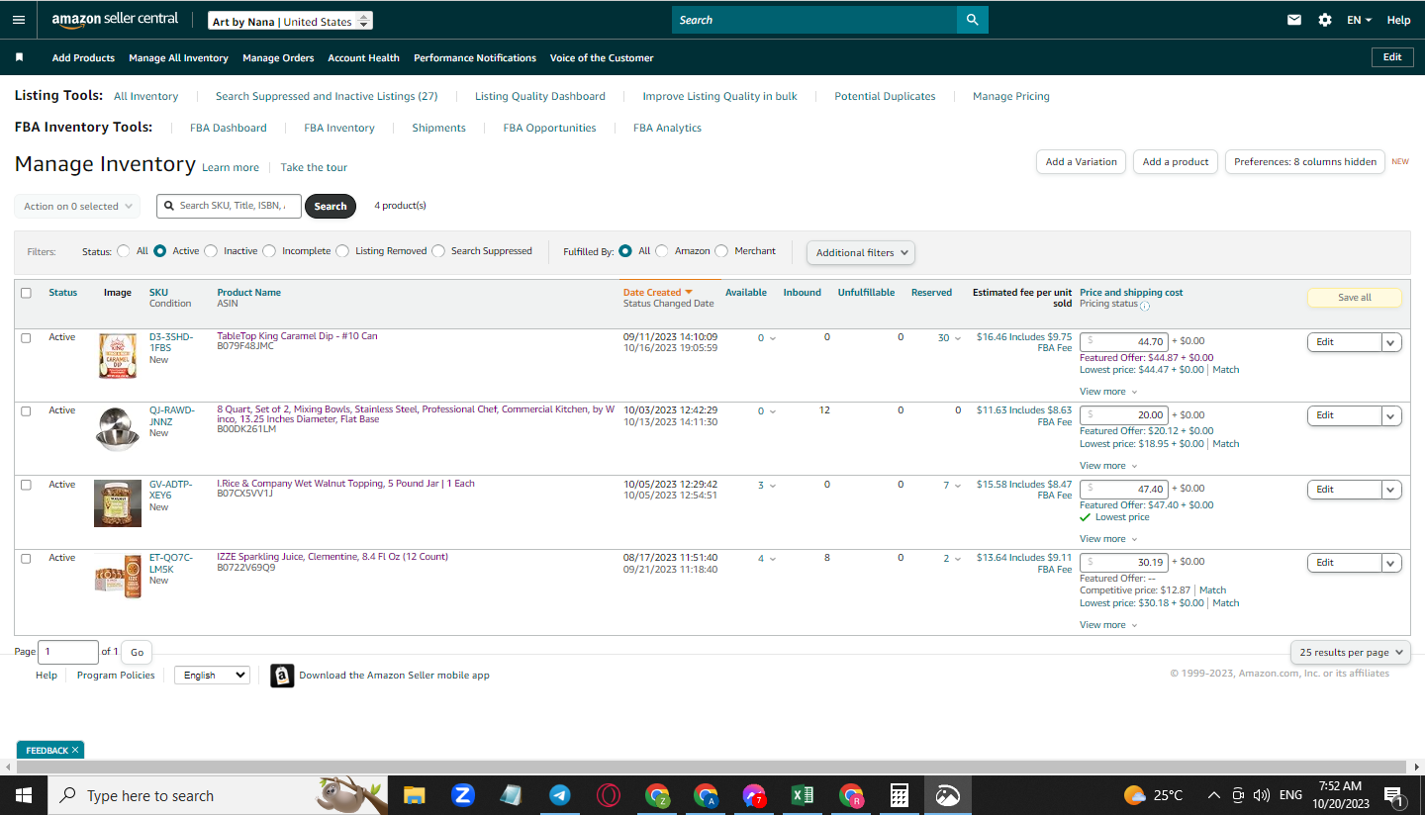Open the EN language dropdown in header

point(1359,20)
